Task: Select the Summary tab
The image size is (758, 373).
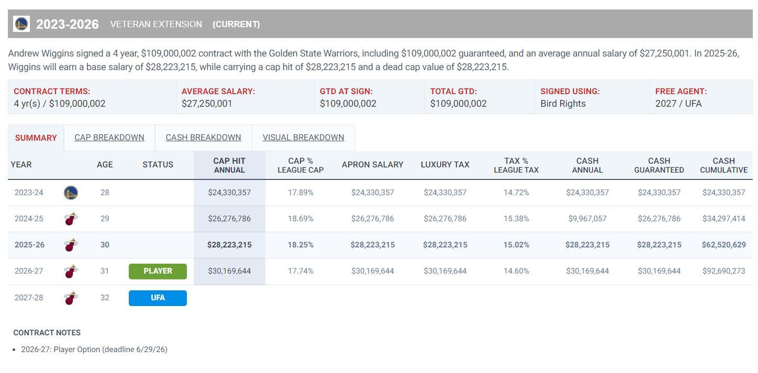Action: [x=36, y=138]
